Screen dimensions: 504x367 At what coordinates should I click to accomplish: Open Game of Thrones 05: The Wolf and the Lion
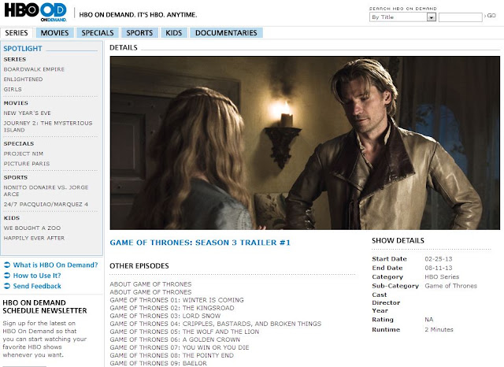184,332
